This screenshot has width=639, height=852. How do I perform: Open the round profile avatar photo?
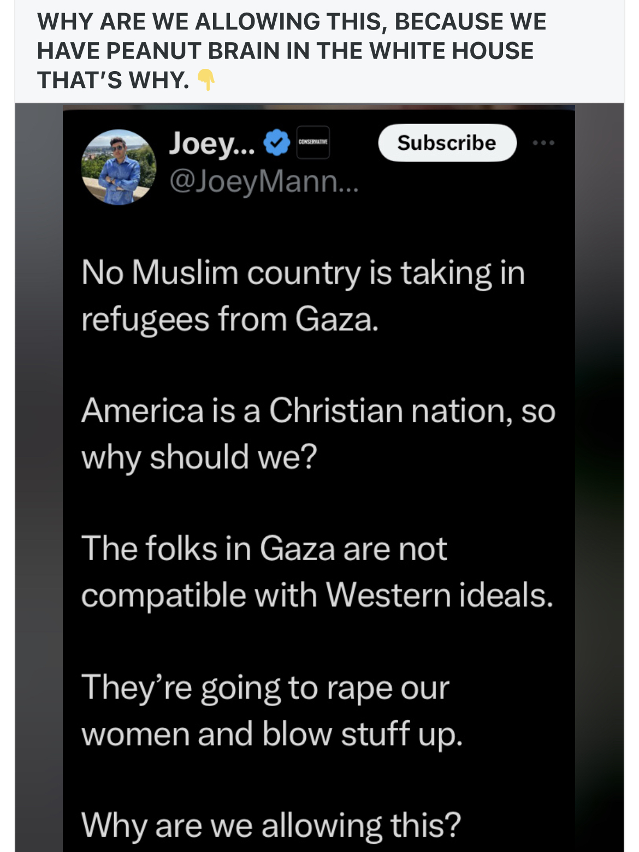coord(119,167)
